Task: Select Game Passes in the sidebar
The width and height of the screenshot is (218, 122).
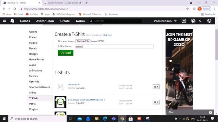Action: click(x=36, y=59)
